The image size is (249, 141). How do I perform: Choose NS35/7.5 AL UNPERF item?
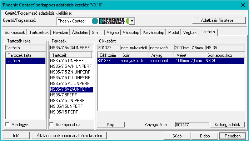71,84
